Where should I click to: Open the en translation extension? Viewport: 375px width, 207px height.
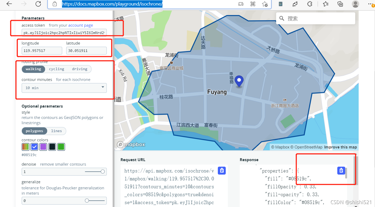(x=295, y=4)
